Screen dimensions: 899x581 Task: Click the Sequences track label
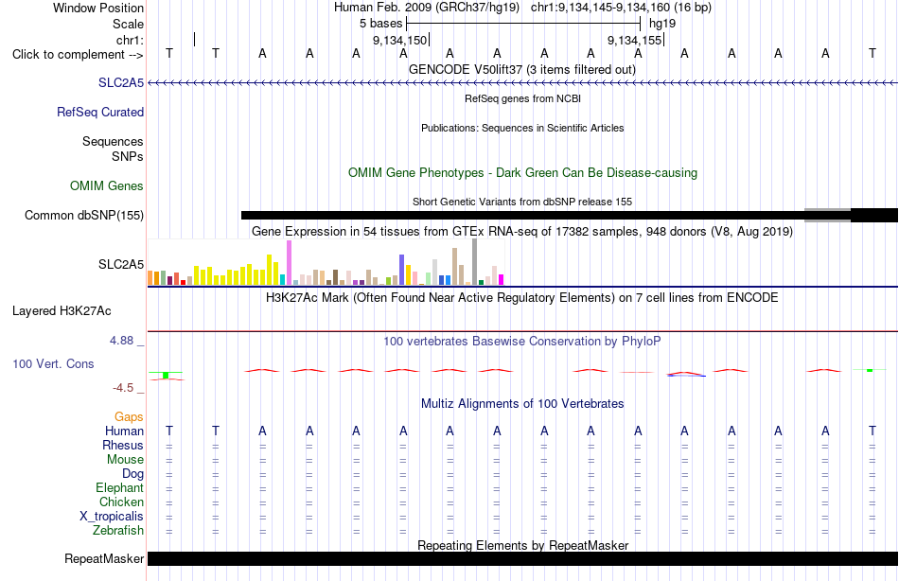pyautogui.click(x=113, y=141)
